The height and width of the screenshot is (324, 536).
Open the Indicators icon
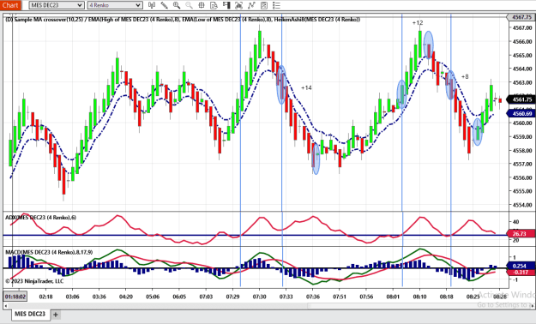point(251,5)
